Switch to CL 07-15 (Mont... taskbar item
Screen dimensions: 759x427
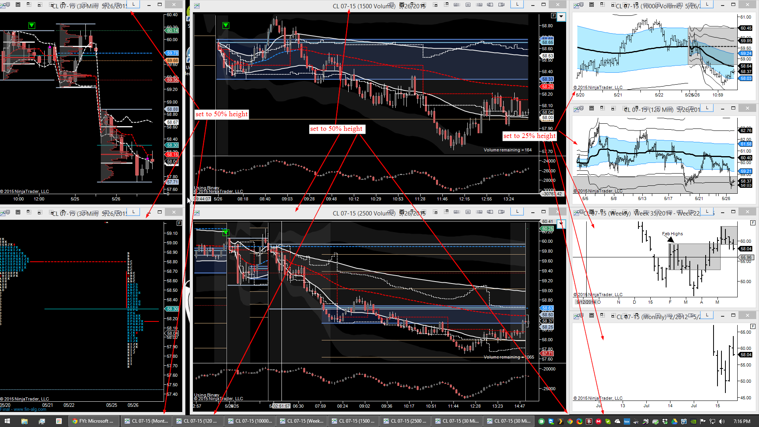coord(146,421)
